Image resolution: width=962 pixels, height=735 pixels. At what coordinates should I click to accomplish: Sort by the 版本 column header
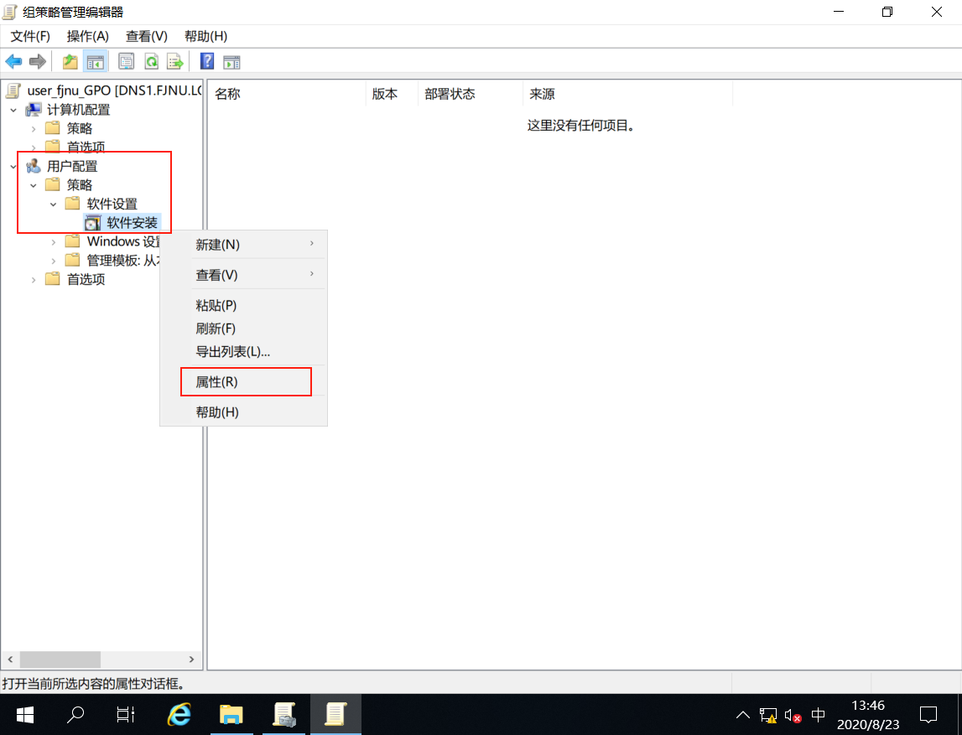pyautogui.click(x=392, y=94)
